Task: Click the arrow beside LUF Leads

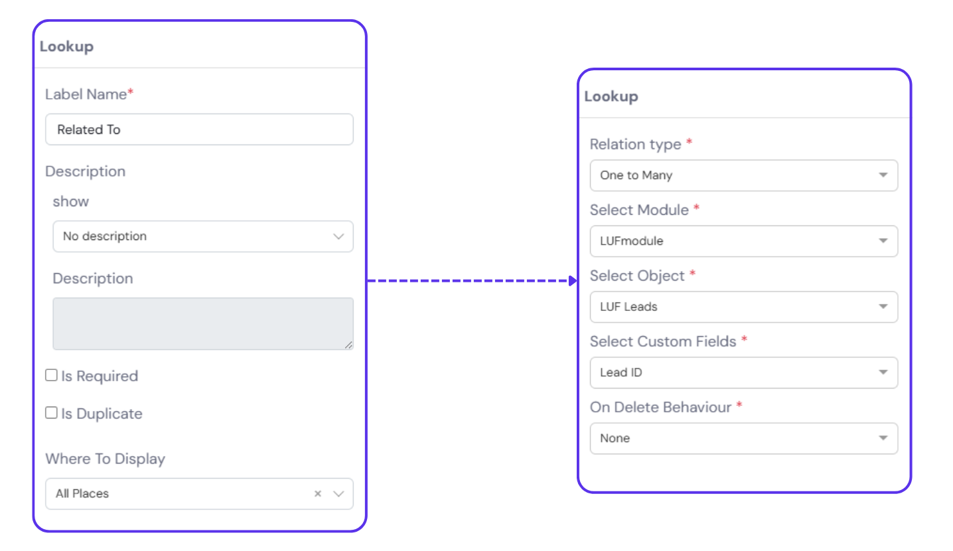Action: pos(883,307)
